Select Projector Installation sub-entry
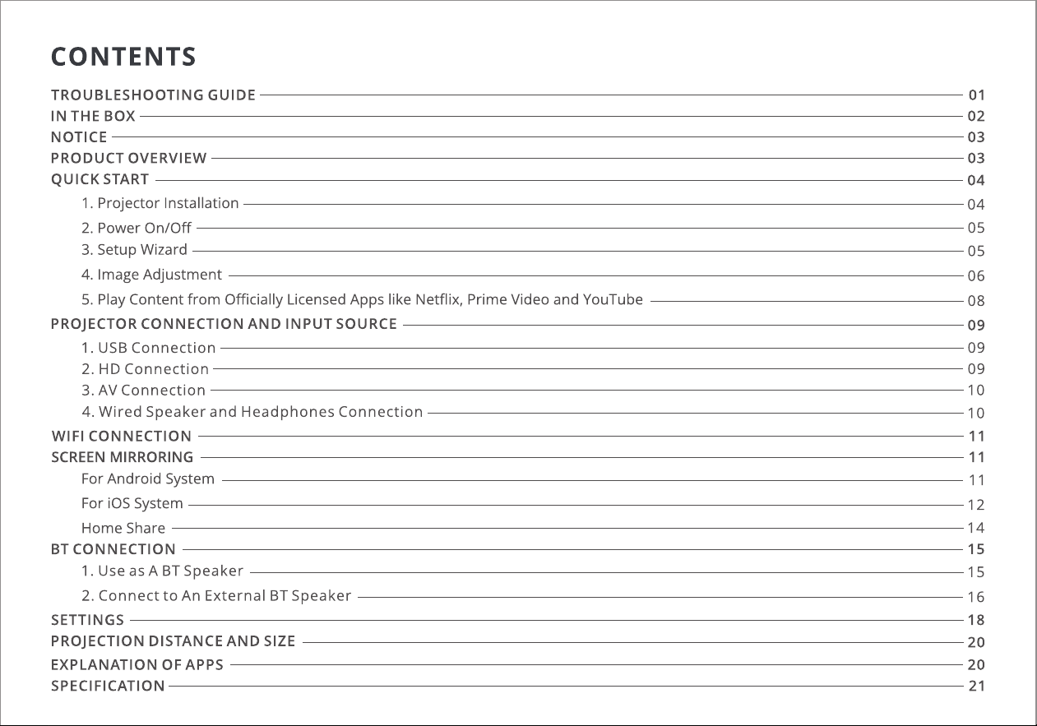This screenshot has height=726, width=1037. click(x=160, y=203)
